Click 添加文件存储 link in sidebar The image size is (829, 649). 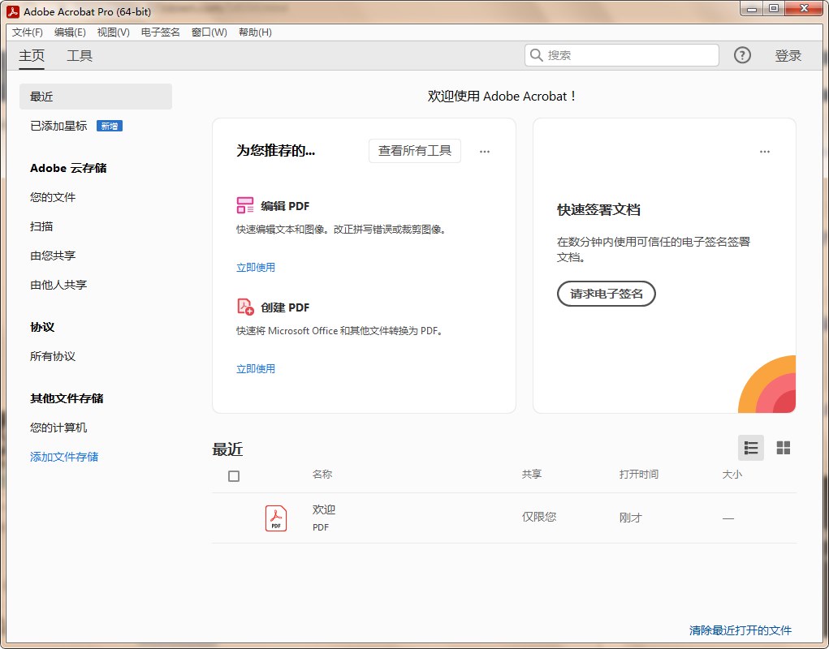(64, 457)
